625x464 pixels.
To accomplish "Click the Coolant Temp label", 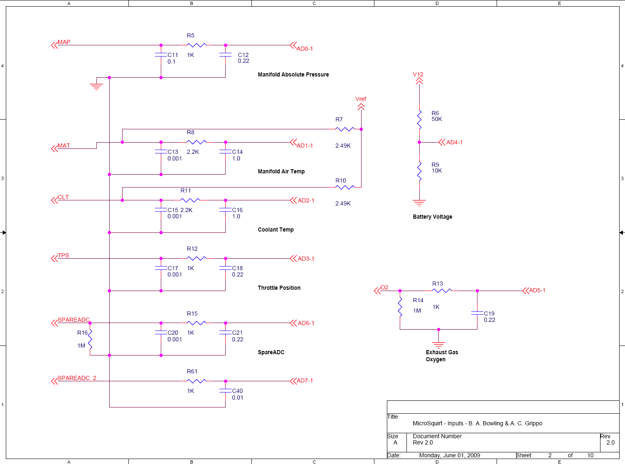I will point(276,230).
